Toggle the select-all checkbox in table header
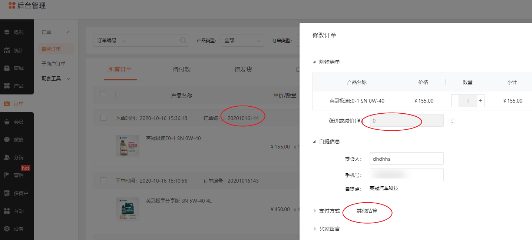Screen dimensions: 532x240 pos(103,94)
